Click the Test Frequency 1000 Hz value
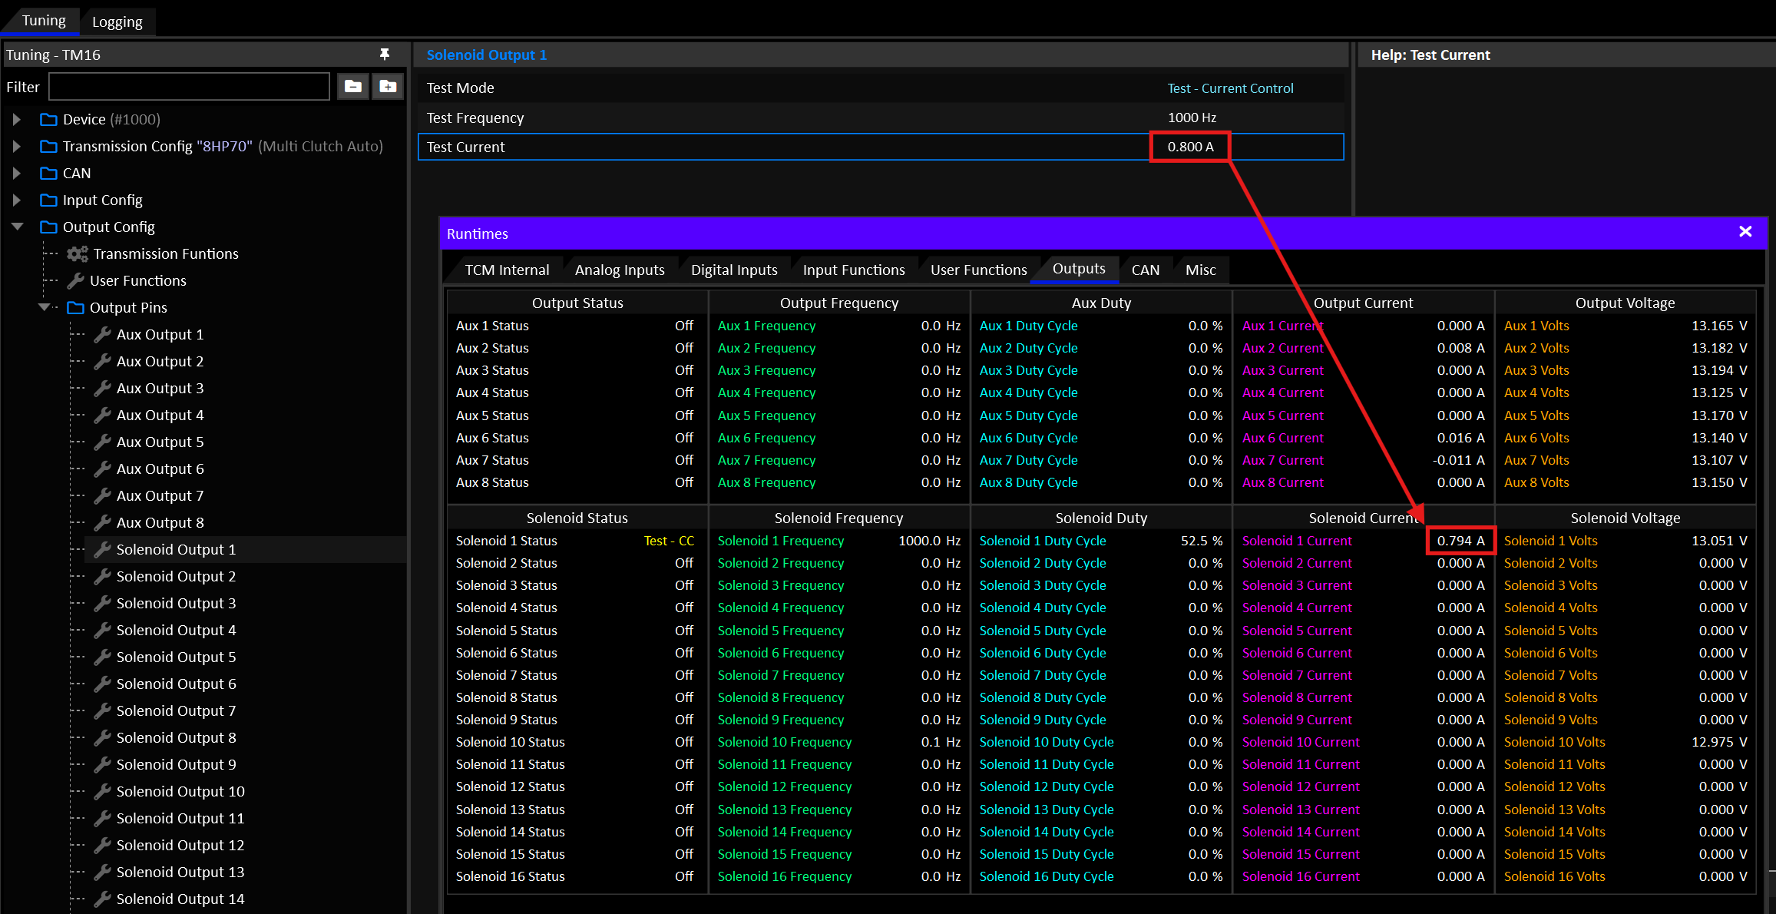 pyautogui.click(x=1192, y=118)
